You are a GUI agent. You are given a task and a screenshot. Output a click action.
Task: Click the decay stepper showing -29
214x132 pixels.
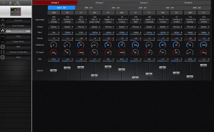pos(190,38)
